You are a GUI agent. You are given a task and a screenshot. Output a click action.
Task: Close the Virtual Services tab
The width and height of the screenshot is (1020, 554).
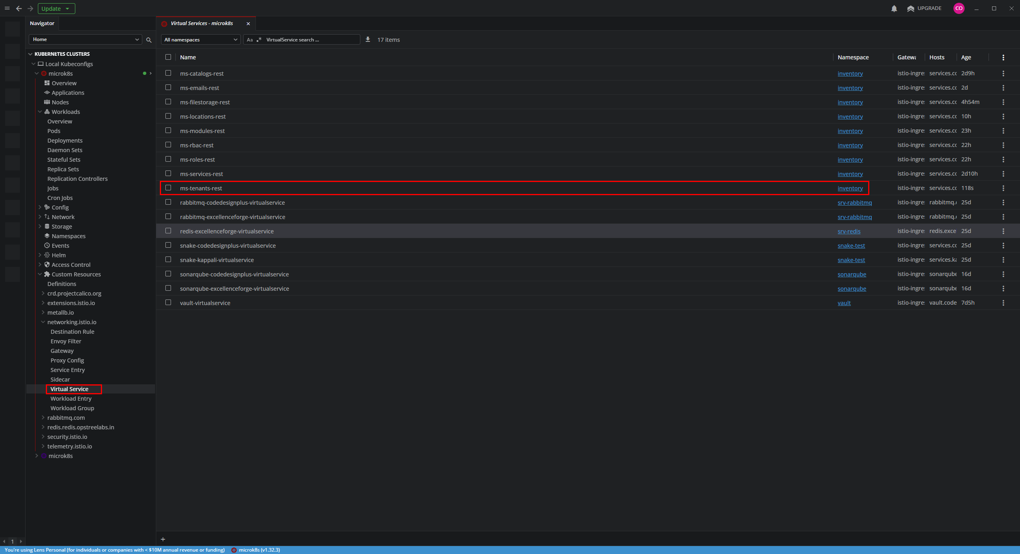(248, 23)
